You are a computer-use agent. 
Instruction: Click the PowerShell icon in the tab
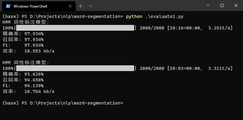pyautogui.click(x=8, y=6)
